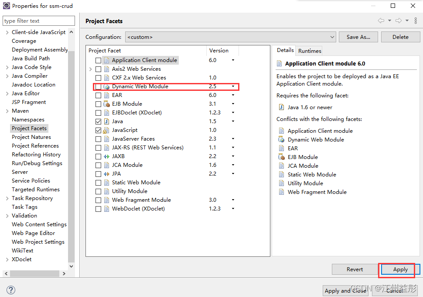Click the JAXB arrows icon
Image resolution: width=423 pixels, height=297 pixels.
coord(106,156)
